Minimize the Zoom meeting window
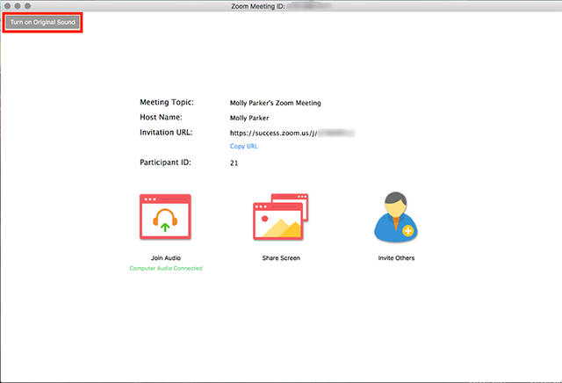This screenshot has height=383, width=562. pyautogui.click(x=18, y=6)
